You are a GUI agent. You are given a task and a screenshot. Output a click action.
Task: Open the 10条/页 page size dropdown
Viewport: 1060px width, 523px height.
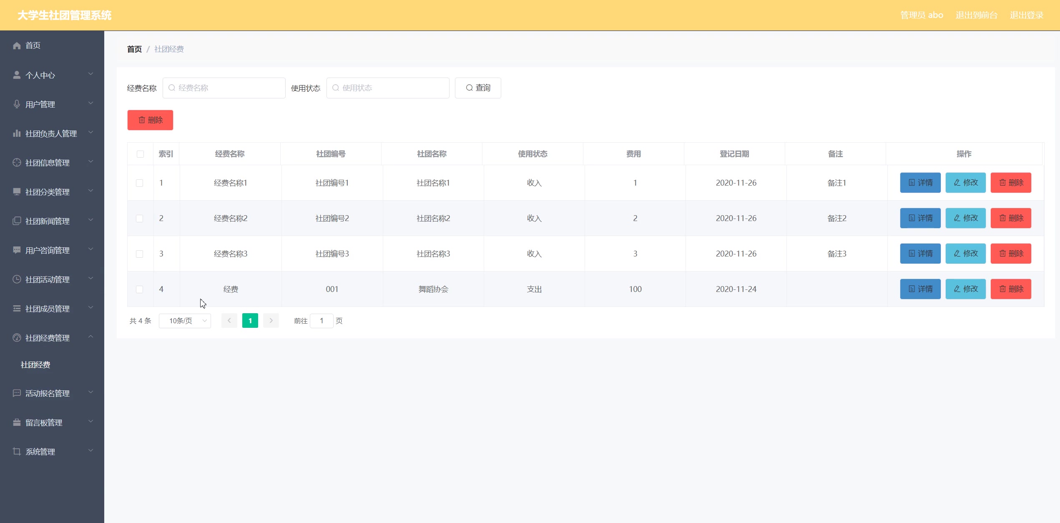tap(185, 321)
